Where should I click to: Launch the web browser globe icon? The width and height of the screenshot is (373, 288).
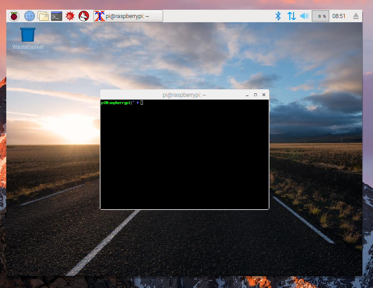click(x=30, y=16)
